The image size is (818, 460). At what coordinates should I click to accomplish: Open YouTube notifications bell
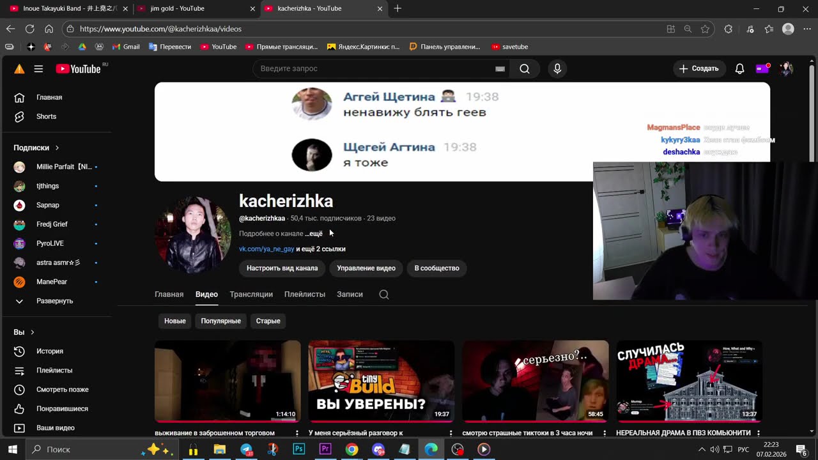pos(739,69)
